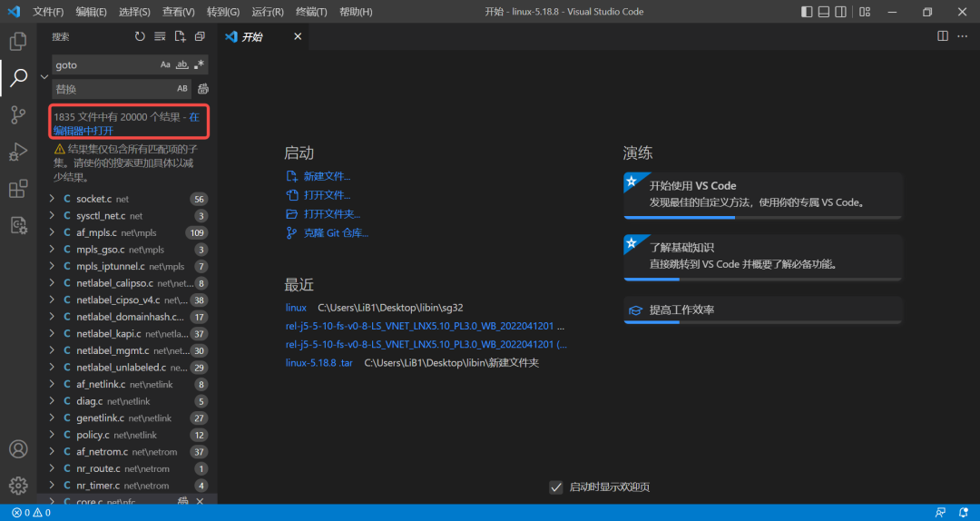
Task: Uncheck 启动时显示欢迎页 checkbox
Action: click(x=556, y=487)
